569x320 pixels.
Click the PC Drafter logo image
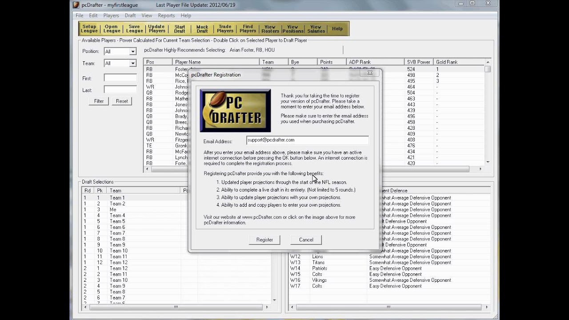(x=235, y=110)
